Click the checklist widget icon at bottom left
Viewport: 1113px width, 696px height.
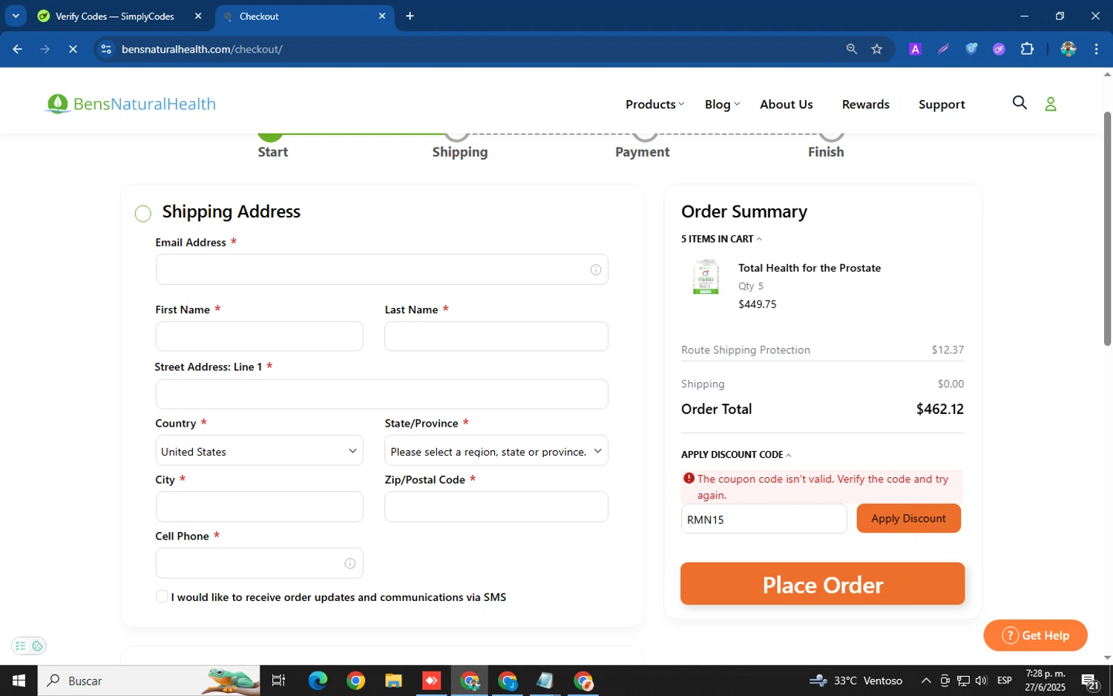coord(21,646)
